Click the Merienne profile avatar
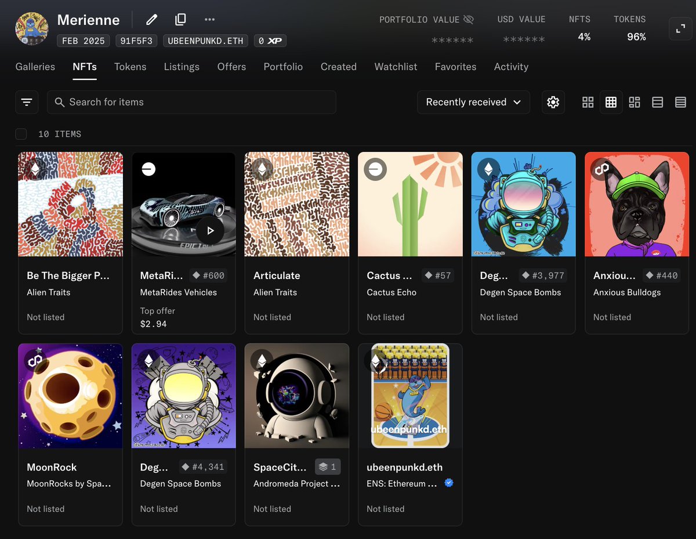This screenshot has width=696, height=539. pyautogui.click(x=31, y=29)
